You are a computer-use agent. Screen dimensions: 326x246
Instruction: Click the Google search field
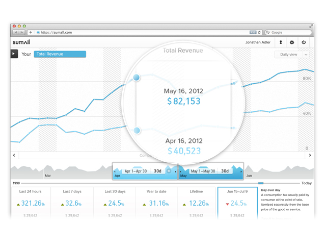pos(288,32)
